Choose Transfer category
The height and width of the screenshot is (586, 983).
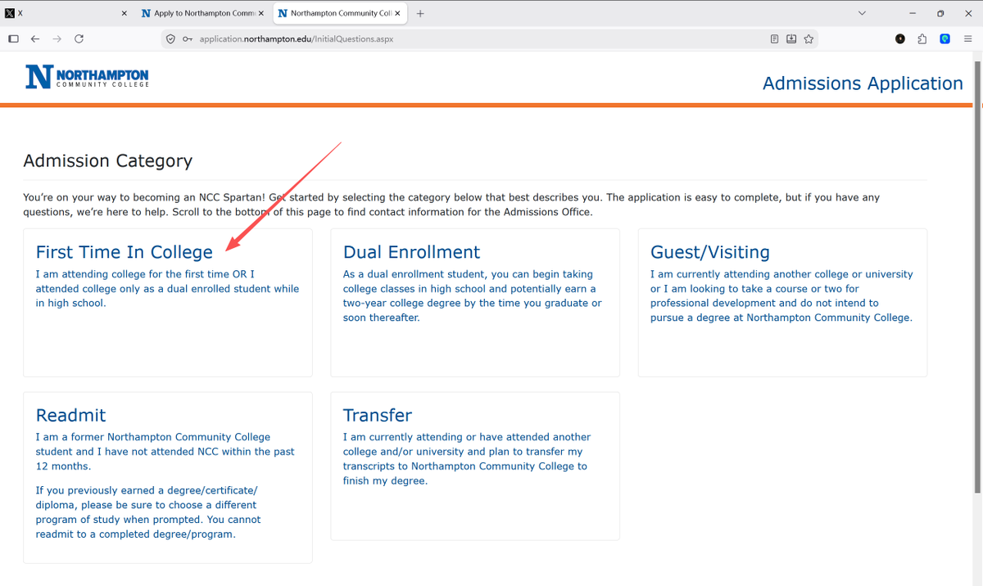pyautogui.click(x=475, y=466)
